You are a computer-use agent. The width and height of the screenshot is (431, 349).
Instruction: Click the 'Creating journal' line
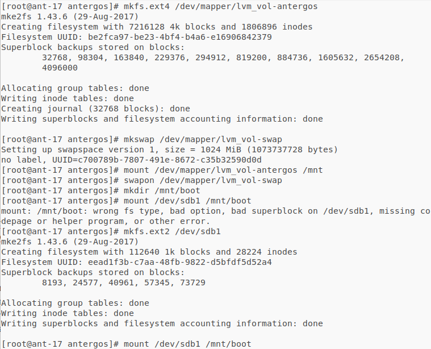(95, 109)
